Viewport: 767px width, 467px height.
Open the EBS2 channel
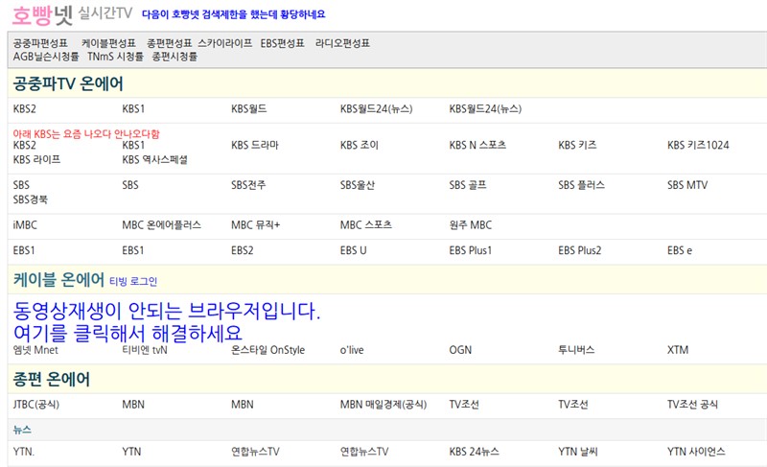point(243,250)
